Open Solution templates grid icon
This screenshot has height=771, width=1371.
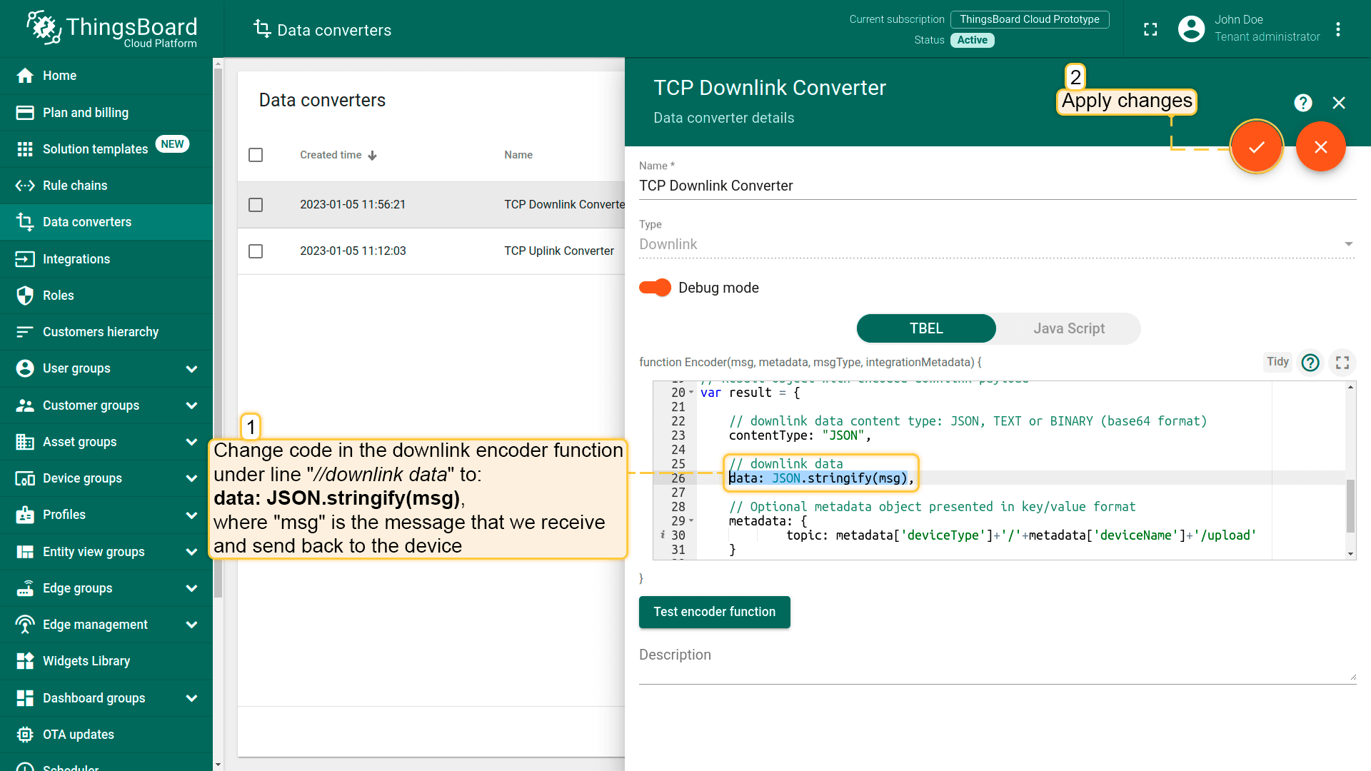pos(25,149)
